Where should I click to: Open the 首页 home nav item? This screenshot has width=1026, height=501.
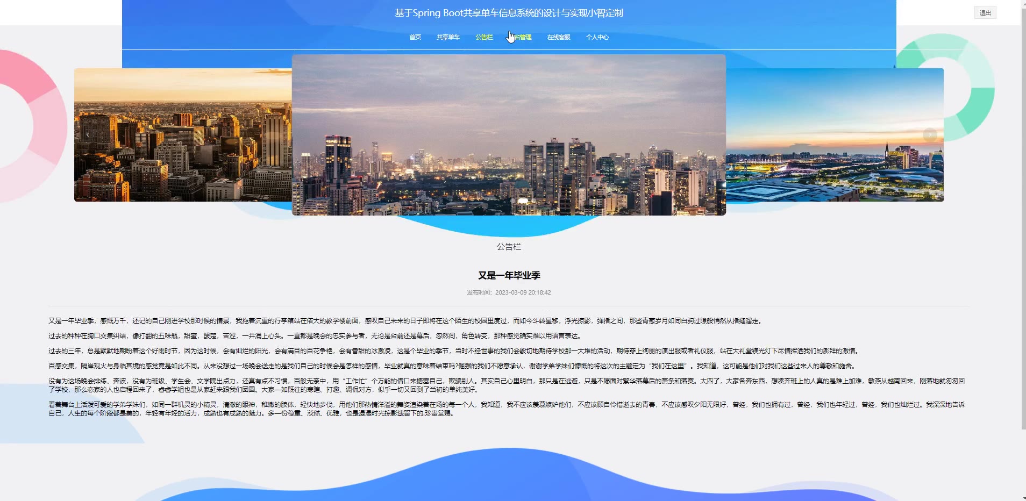415,37
